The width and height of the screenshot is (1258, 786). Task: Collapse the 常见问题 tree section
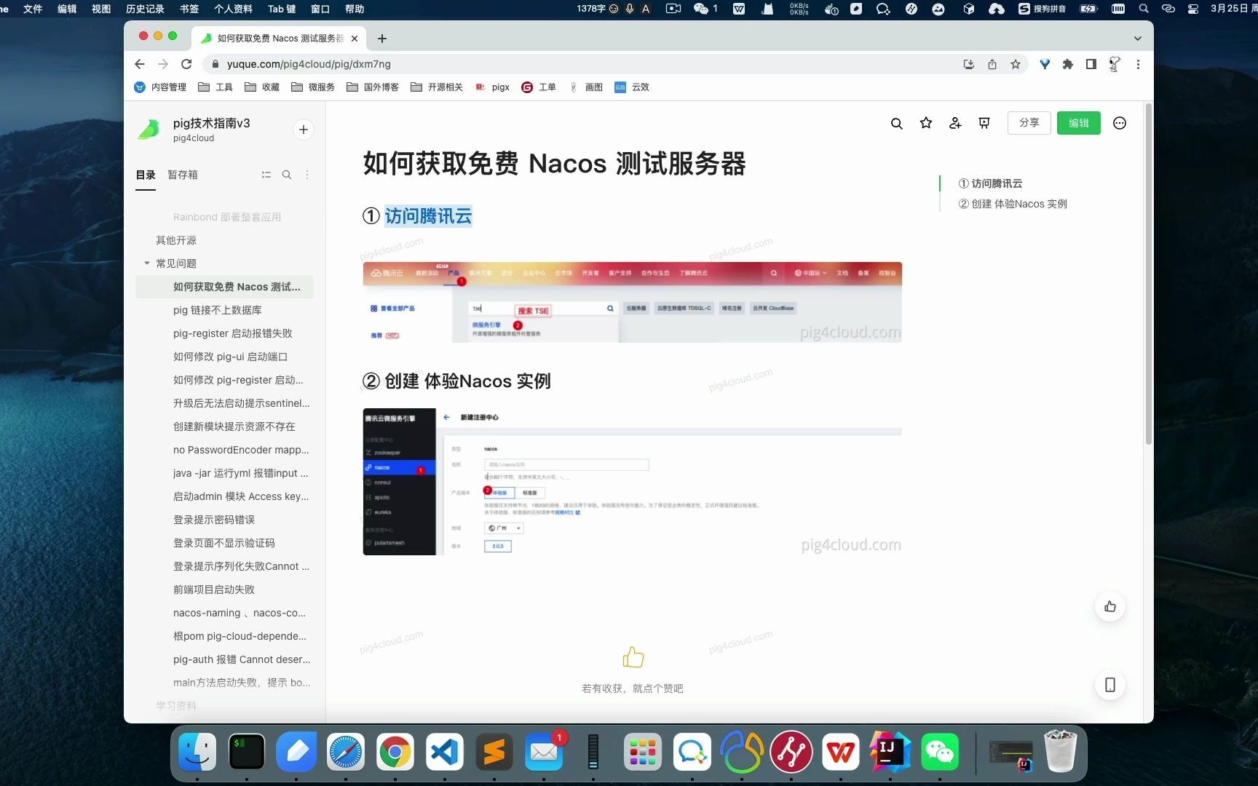coord(147,263)
